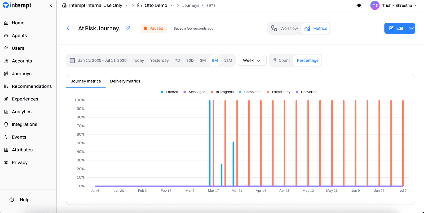Click the 8973 breadcrumb item
The image size is (424, 213).
[211, 5]
